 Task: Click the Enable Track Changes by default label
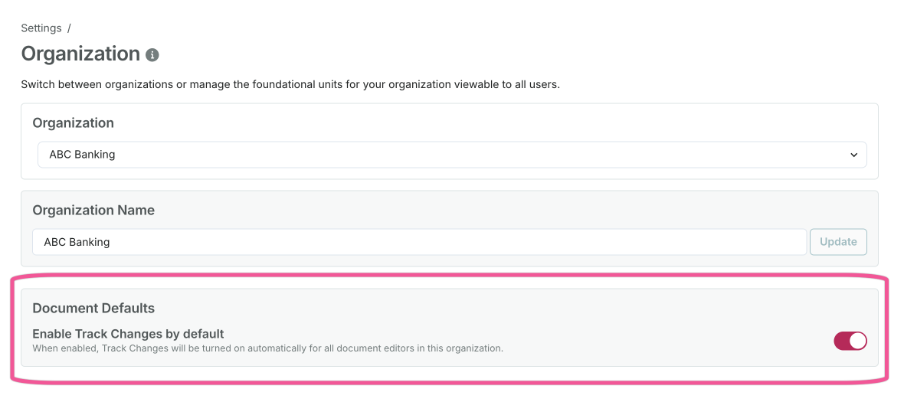click(x=128, y=334)
